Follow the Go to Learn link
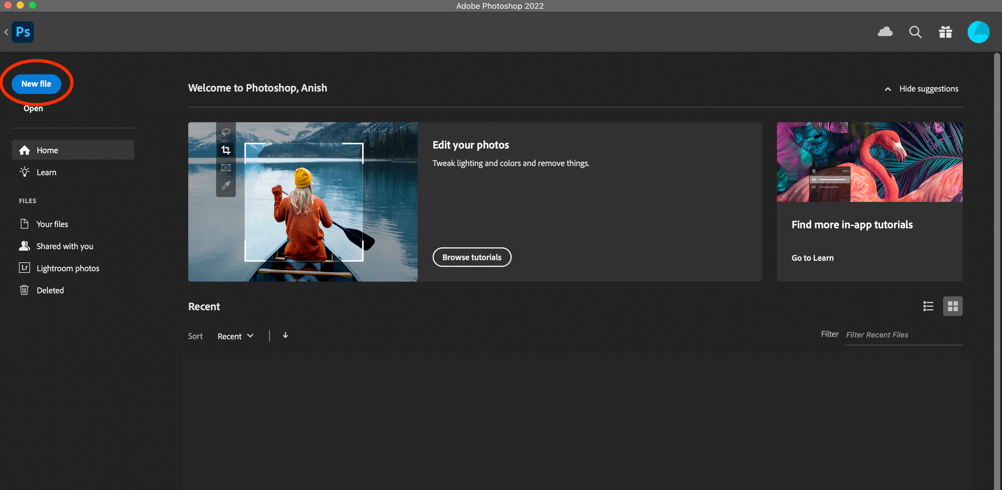The image size is (1002, 490). click(813, 258)
